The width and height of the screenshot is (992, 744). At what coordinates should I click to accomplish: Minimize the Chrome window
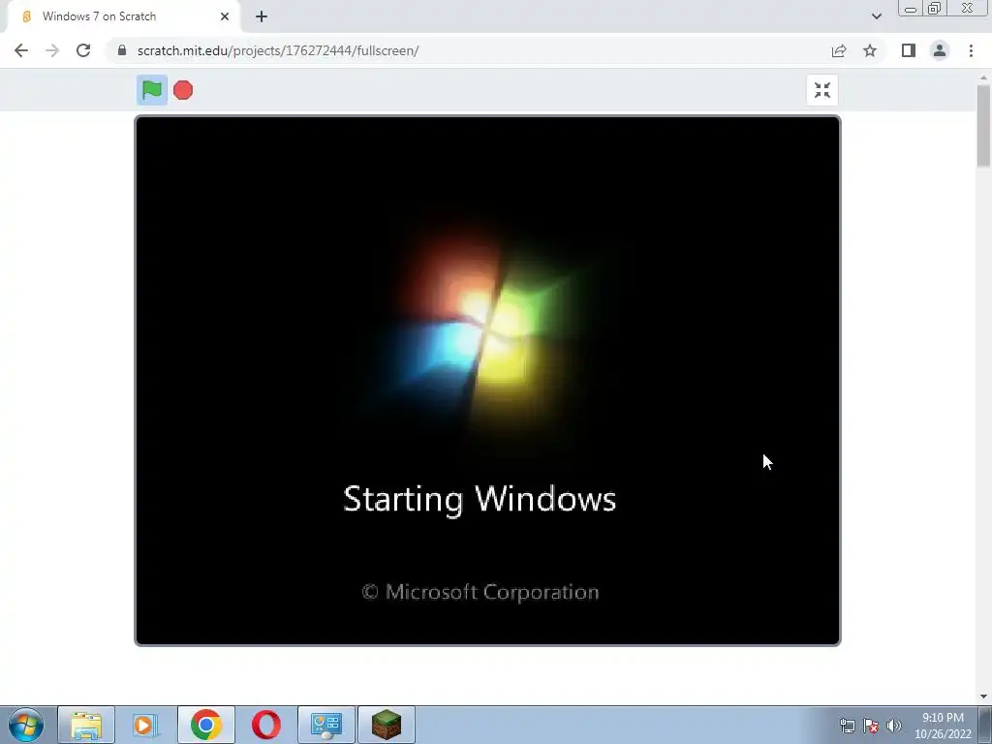pyautogui.click(x=911, y=9)
